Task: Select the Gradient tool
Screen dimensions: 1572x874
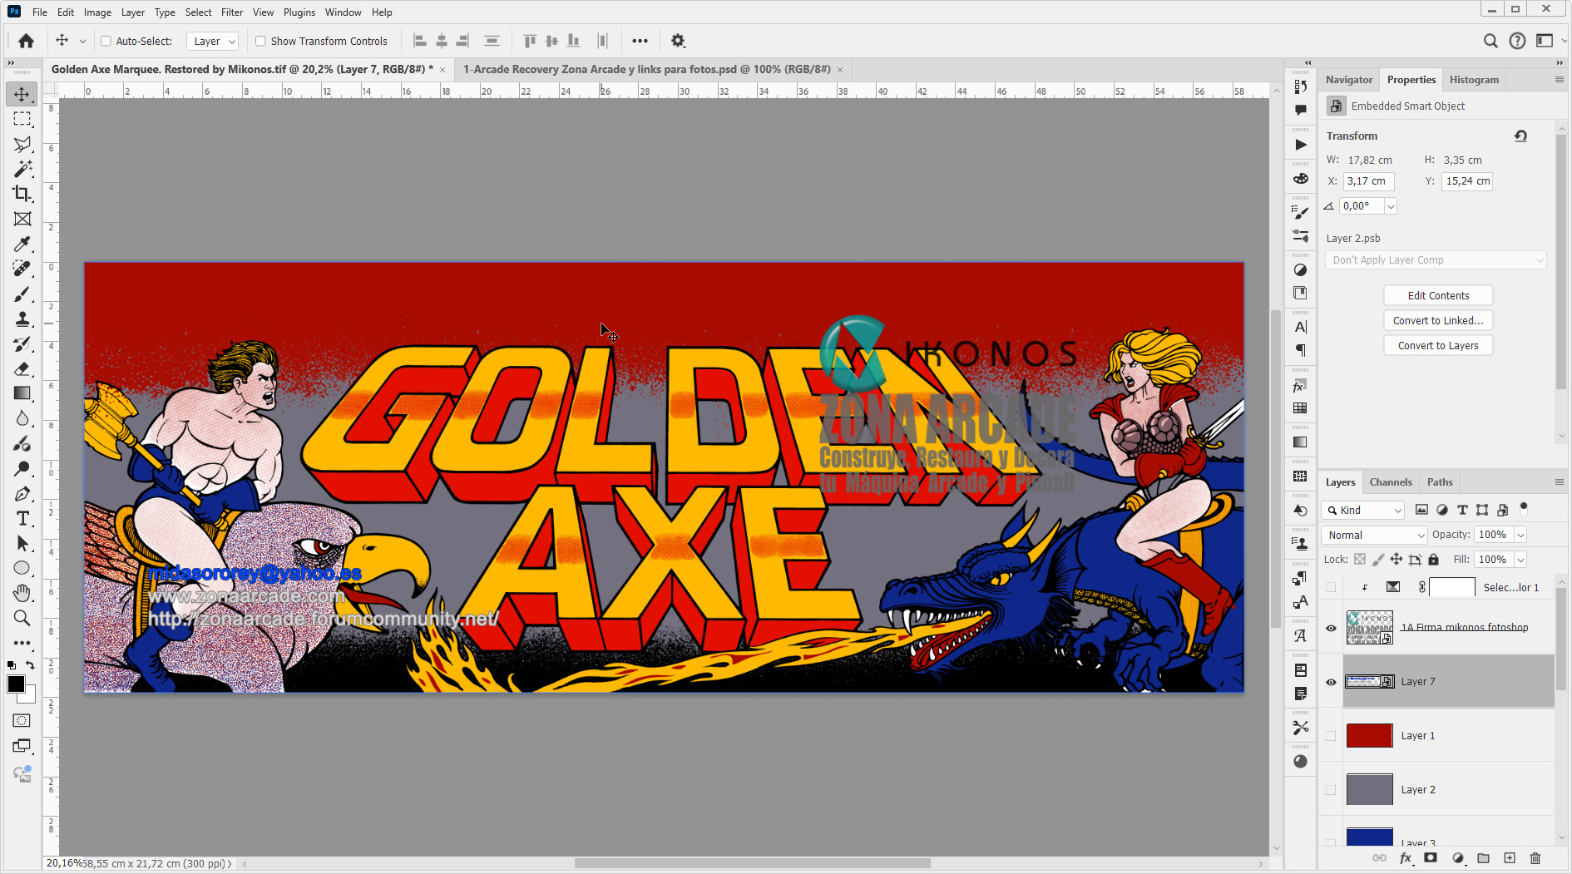Action: tap(22, 393)
